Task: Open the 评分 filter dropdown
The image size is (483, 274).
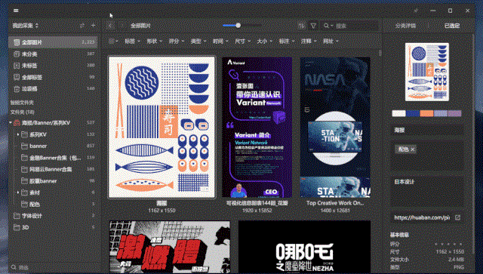Action: pos(176,41)
